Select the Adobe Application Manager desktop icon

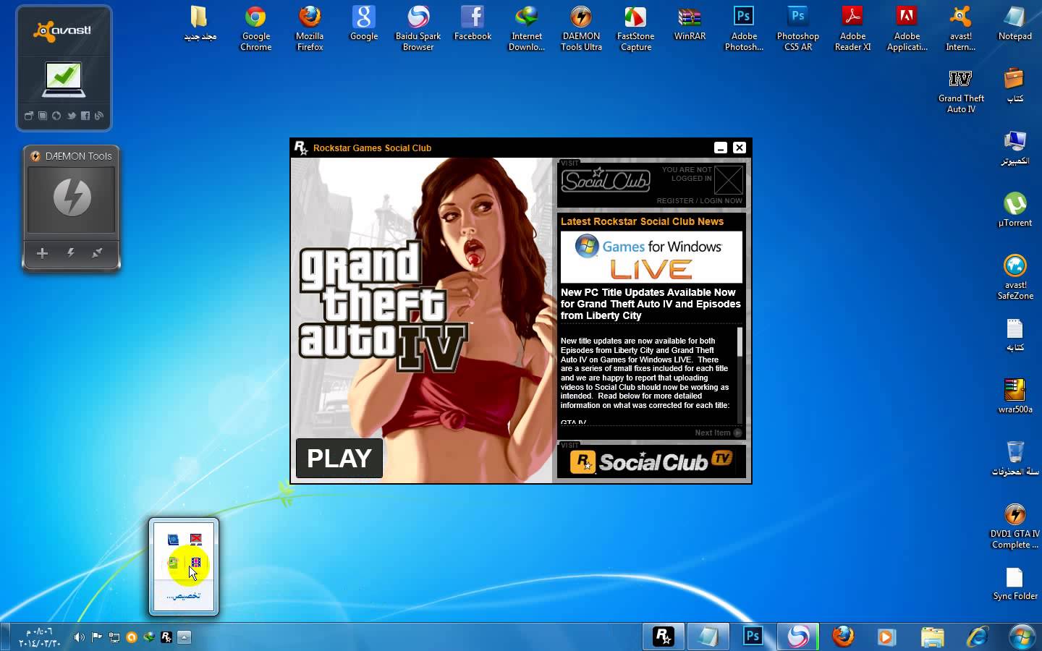click(907, 29)
